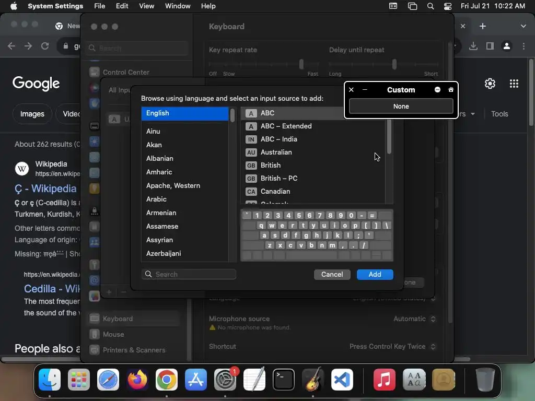Open Chrome profile icon
Viewport: 535px width, 401px height.
[x=507, y=46]
